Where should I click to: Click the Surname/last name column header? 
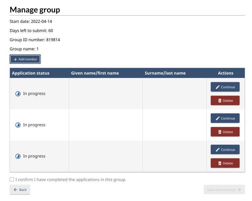point(165,73)
